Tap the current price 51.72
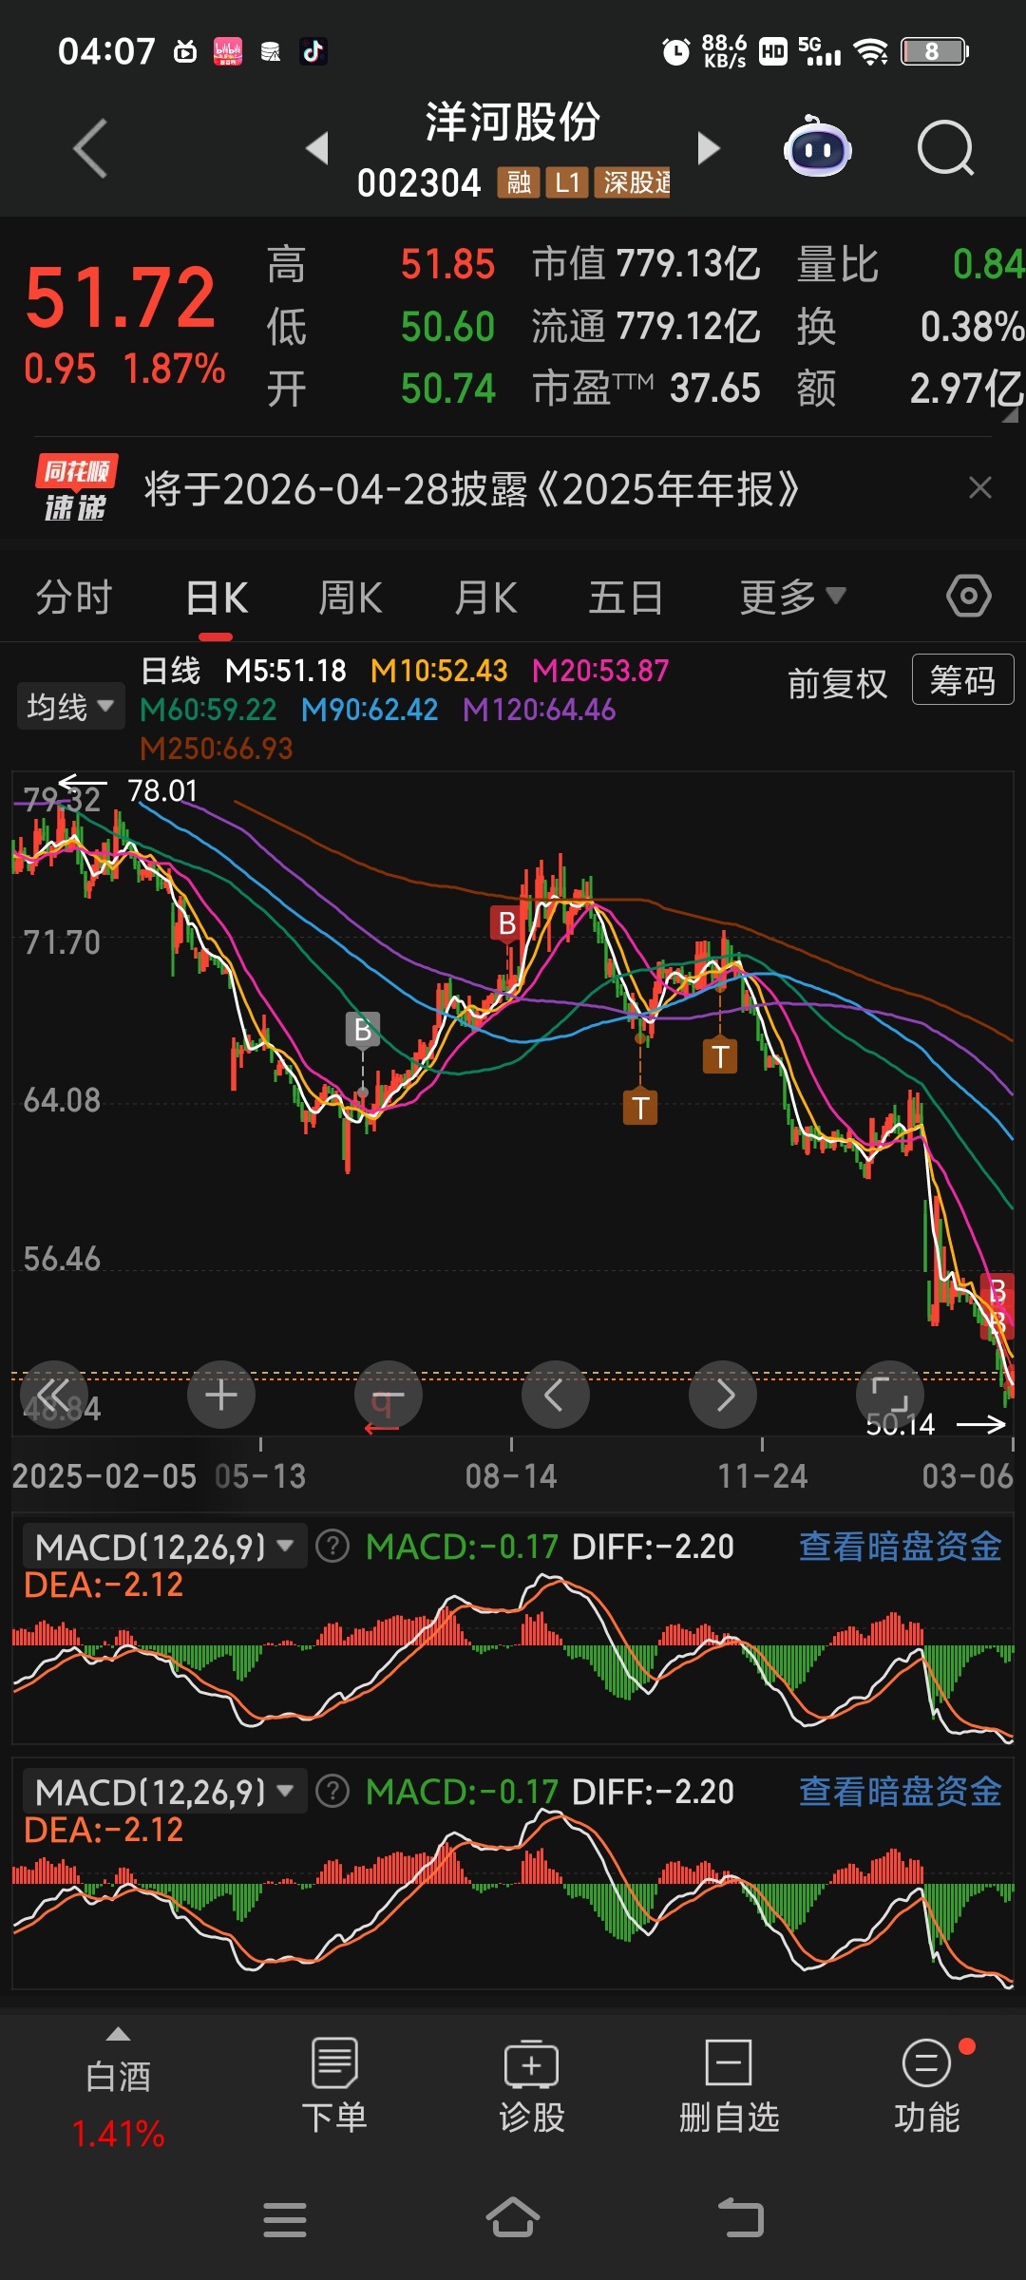Image resolution: width=1026 pixels, height=2280 pixels. tap(121, 298)
